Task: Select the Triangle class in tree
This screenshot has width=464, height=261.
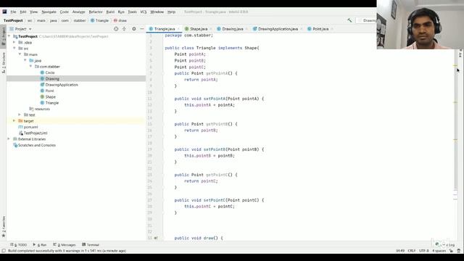Action: [52, 103]
